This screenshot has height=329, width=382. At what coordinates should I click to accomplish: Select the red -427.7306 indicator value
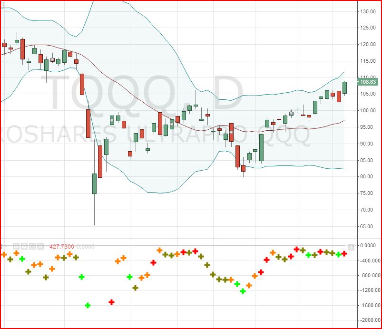pyautogui.click(x=60, y=246)
